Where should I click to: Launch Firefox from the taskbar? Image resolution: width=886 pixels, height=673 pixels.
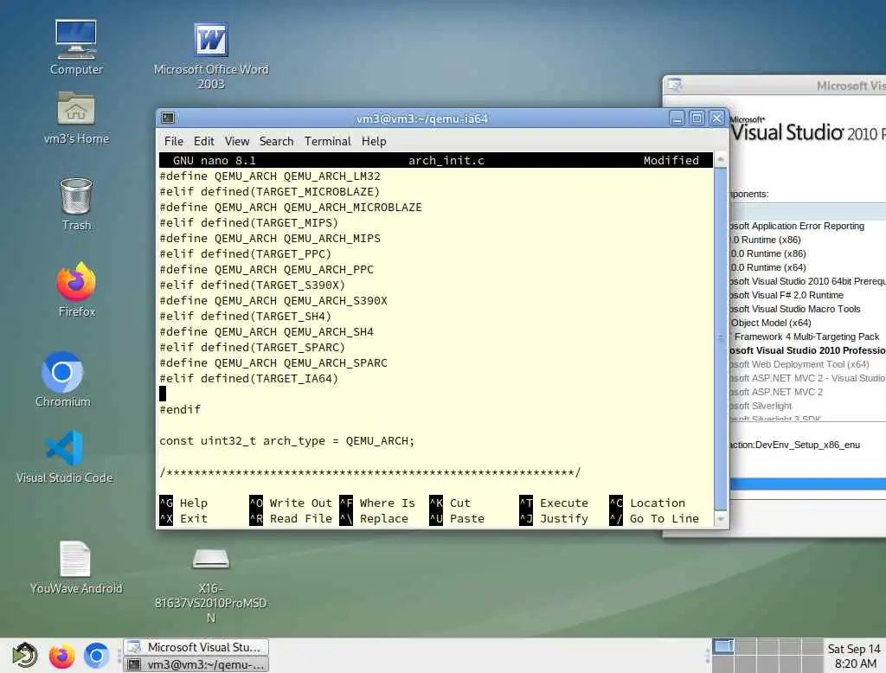tap(61, 656)
